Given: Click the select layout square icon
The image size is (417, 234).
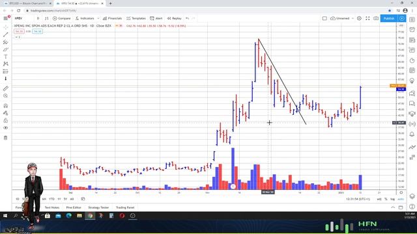Looking at the screenshot, I should 324,18.
